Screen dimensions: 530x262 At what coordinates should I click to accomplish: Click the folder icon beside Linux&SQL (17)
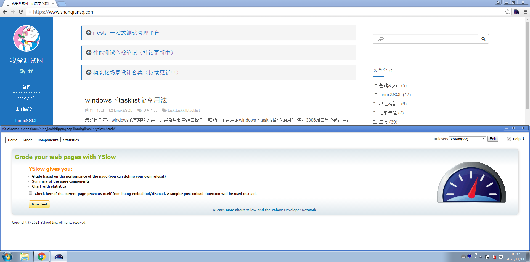375,95
